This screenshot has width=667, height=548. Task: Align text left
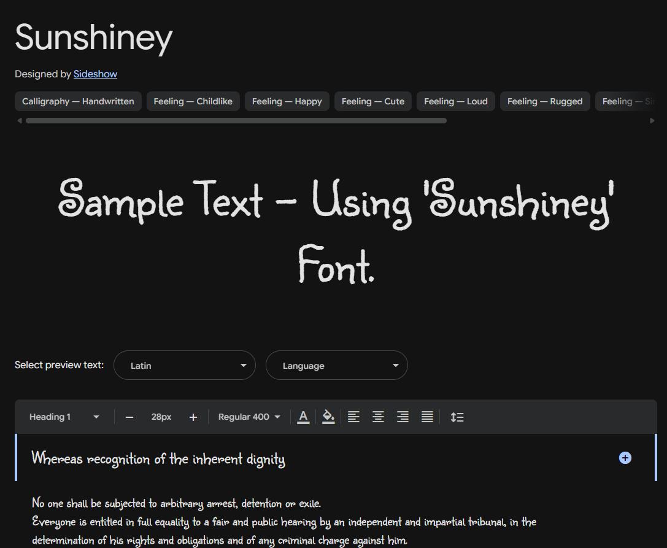[x=353, y=417]
